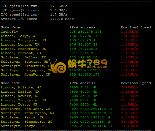The width and height of the screenshot is (155, 131).
Task: Click Softlayer, San Jose, CA node
Action: point(25,109)
